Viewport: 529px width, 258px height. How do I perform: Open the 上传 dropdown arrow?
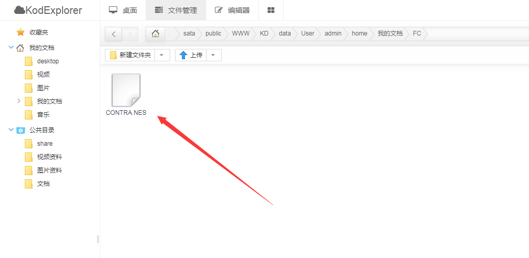point(214,55)
